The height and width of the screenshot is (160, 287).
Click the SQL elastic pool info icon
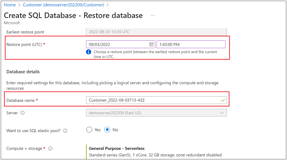pos(65,131)
